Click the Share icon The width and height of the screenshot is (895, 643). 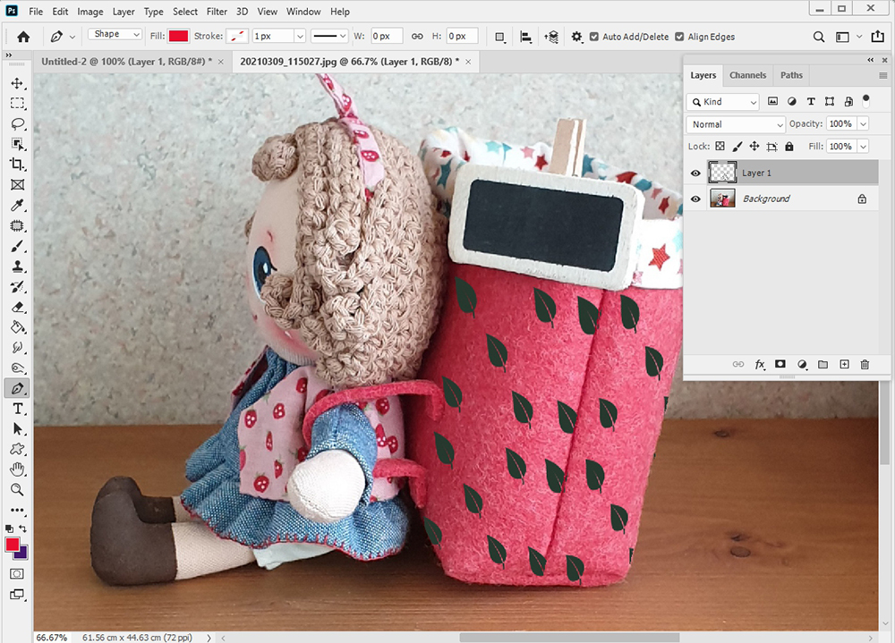click(x=878, y=37)
